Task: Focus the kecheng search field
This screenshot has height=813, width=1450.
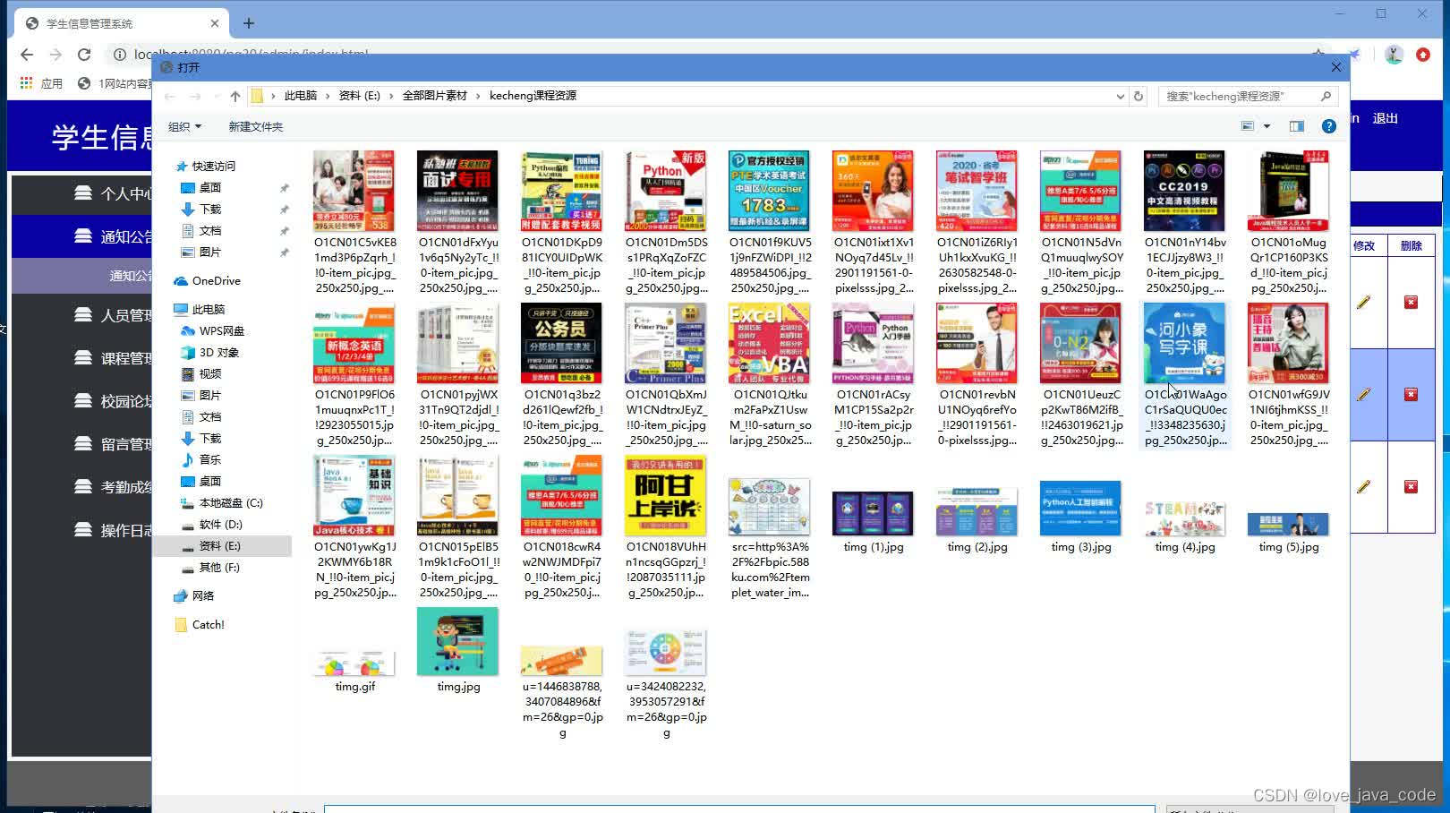Action: pos(1249,96)
